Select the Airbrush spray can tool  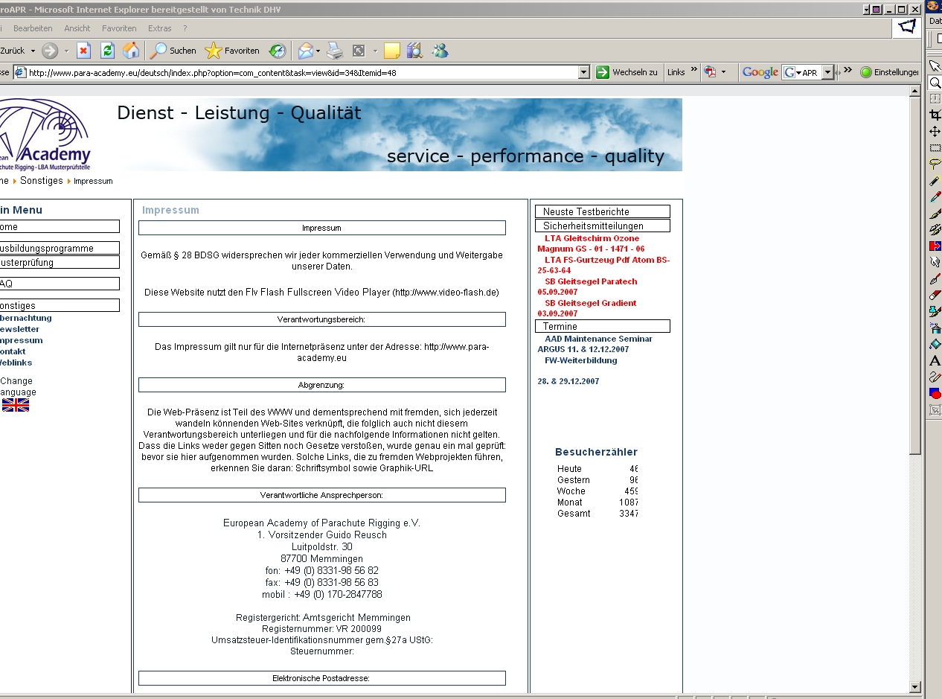point(935,328)
